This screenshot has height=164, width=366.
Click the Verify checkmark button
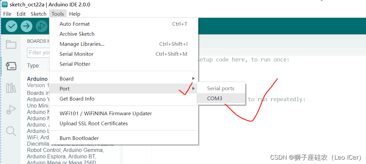(11, 26)
